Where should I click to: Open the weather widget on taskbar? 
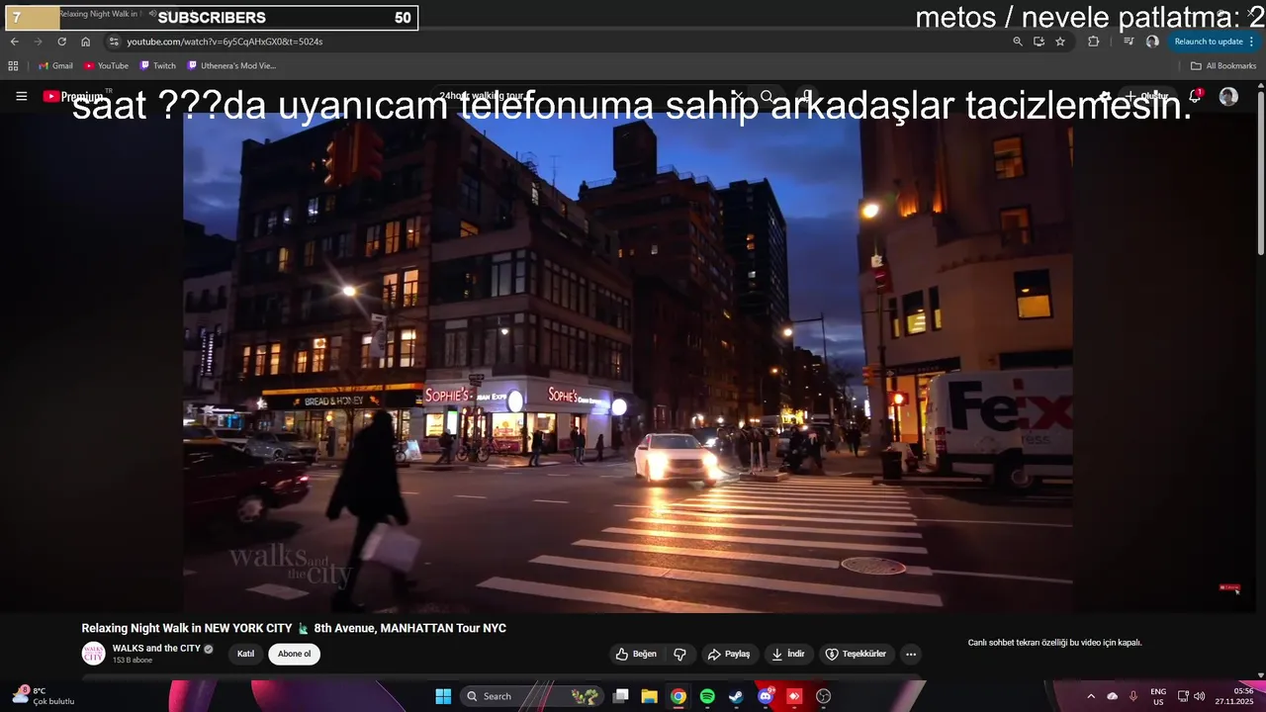click(44, 696)
